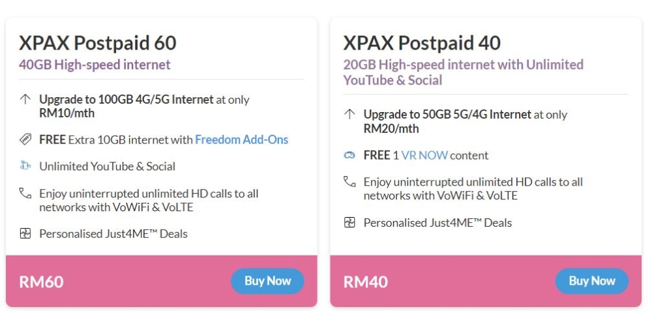
Task: Click the phone icon in Postpaid 40 card
Action: [349, 182]
